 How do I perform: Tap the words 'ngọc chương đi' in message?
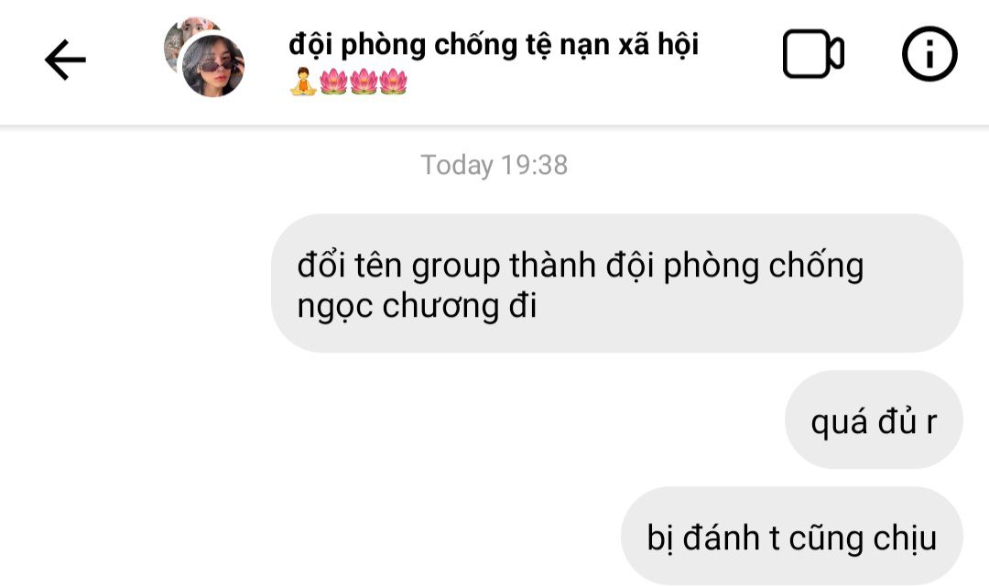(x=417, y=307)
